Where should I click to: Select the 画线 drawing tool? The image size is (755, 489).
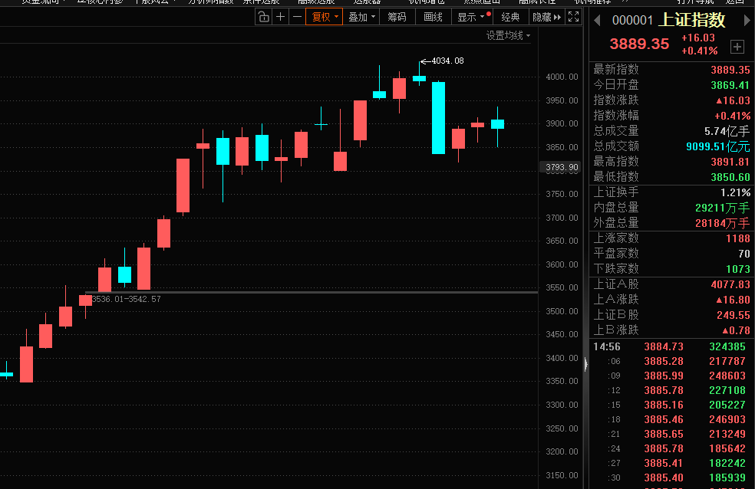coord(433,17)
